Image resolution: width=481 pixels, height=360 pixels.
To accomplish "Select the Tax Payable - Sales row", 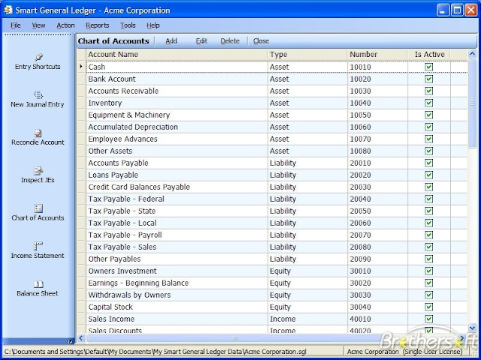I will 277,247.
